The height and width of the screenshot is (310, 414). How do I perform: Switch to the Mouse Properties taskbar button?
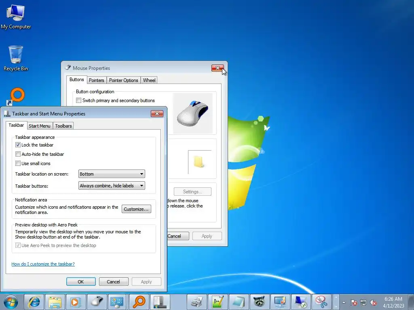(x=97, y=302)
